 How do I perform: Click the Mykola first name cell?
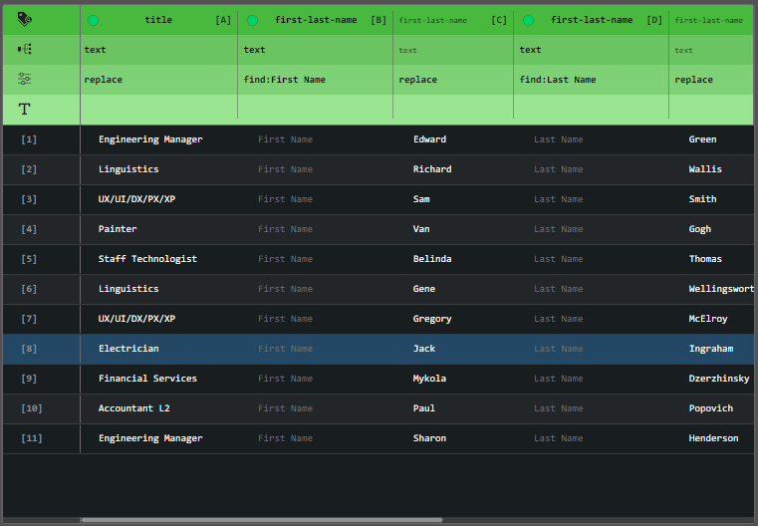click(x=429, y=379)
